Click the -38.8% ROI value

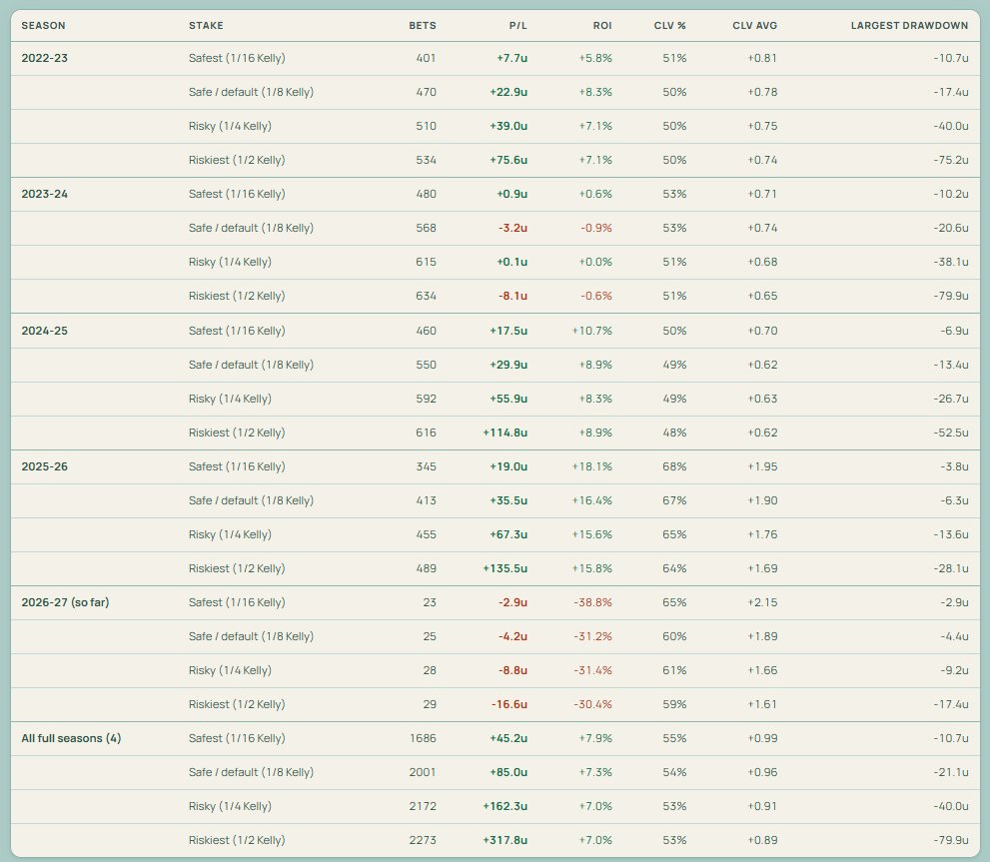coord(592,602)
